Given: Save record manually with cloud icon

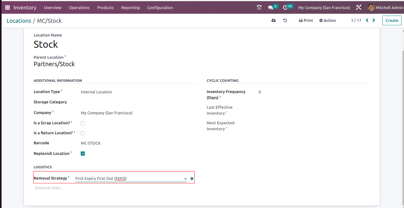Looking at the screenshot, I should tap(274, 21).
